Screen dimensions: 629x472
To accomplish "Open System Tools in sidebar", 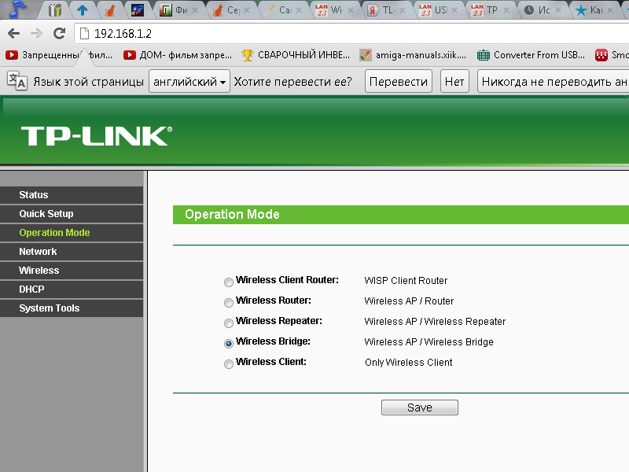I will (x=72, y=308).
